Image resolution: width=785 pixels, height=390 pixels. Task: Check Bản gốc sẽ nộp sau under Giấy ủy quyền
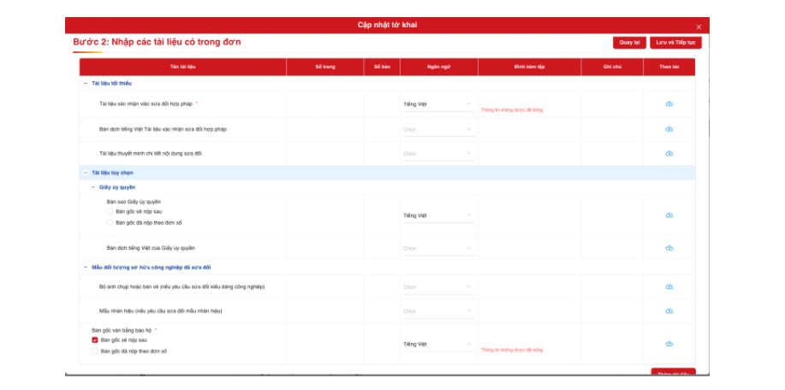(x=110, y=210)
